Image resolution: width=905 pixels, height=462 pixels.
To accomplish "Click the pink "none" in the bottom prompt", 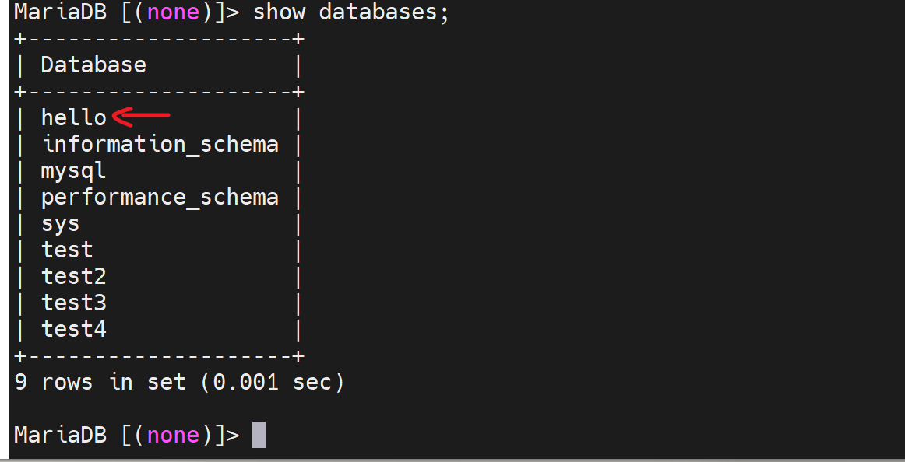I will pos(172,435).
